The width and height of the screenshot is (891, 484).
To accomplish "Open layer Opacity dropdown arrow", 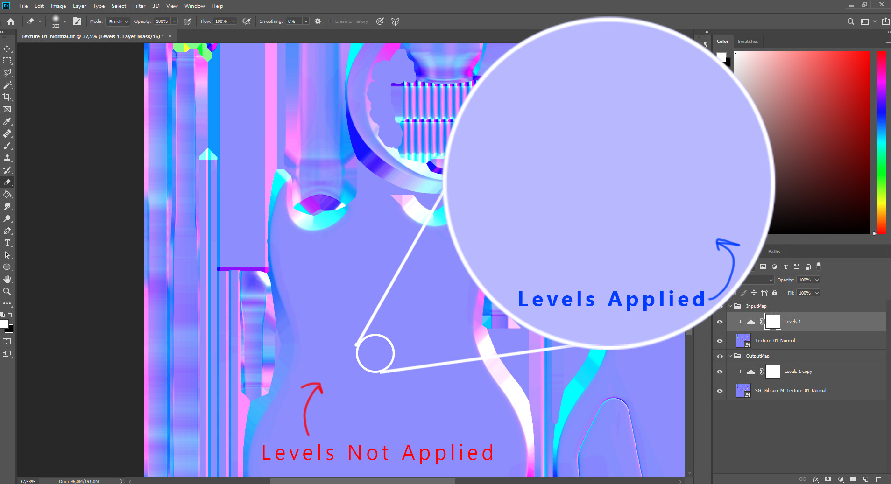I will (x=817, y=280).
